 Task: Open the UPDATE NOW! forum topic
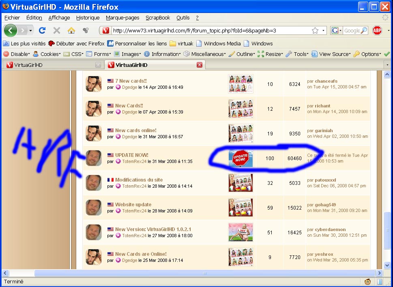pyautogui.click(x=132, y=155)
